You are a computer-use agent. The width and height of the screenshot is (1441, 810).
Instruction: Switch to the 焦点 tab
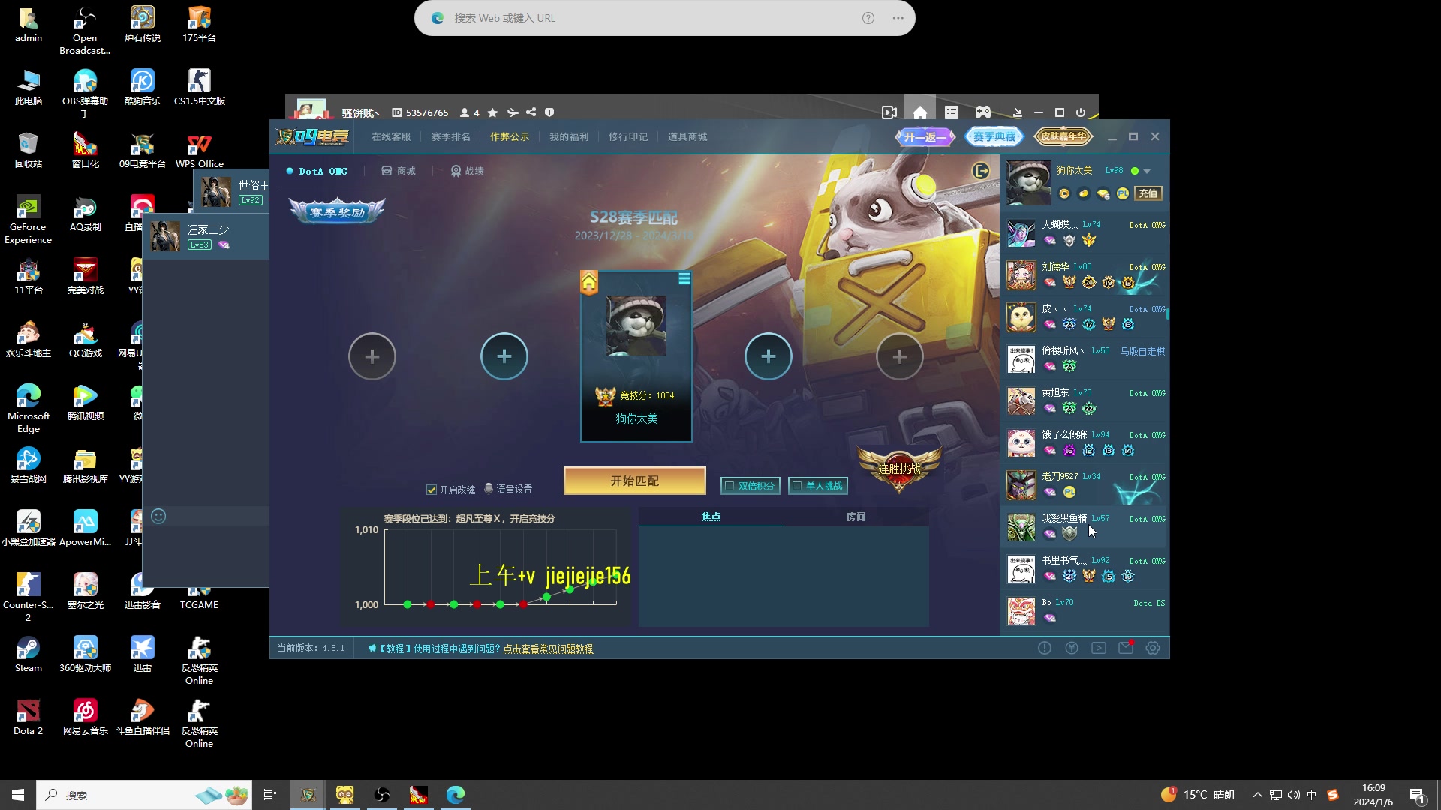tap(711, 517)
